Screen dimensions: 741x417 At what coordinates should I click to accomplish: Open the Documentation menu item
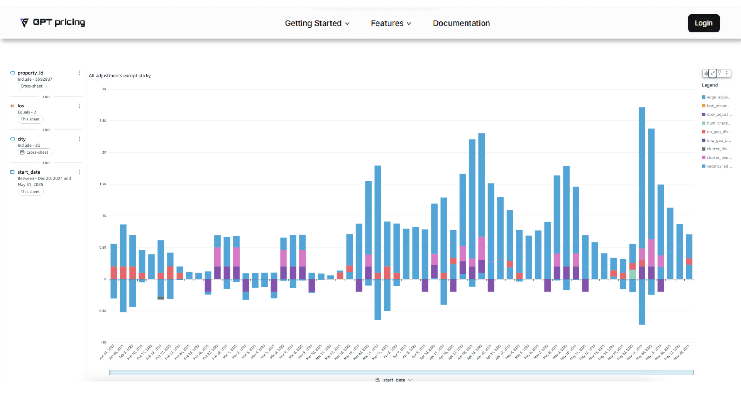click(461, 23)
